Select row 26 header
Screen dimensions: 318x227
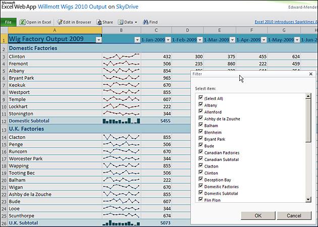tap(4, 223)
